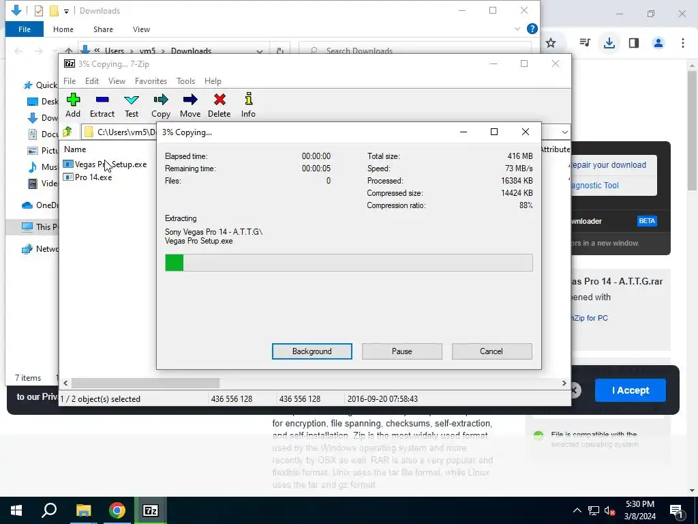The width and height of the screenshot is (698, 524).
Task: Open Explorer help question-mark icon
Action: point(532,29)
